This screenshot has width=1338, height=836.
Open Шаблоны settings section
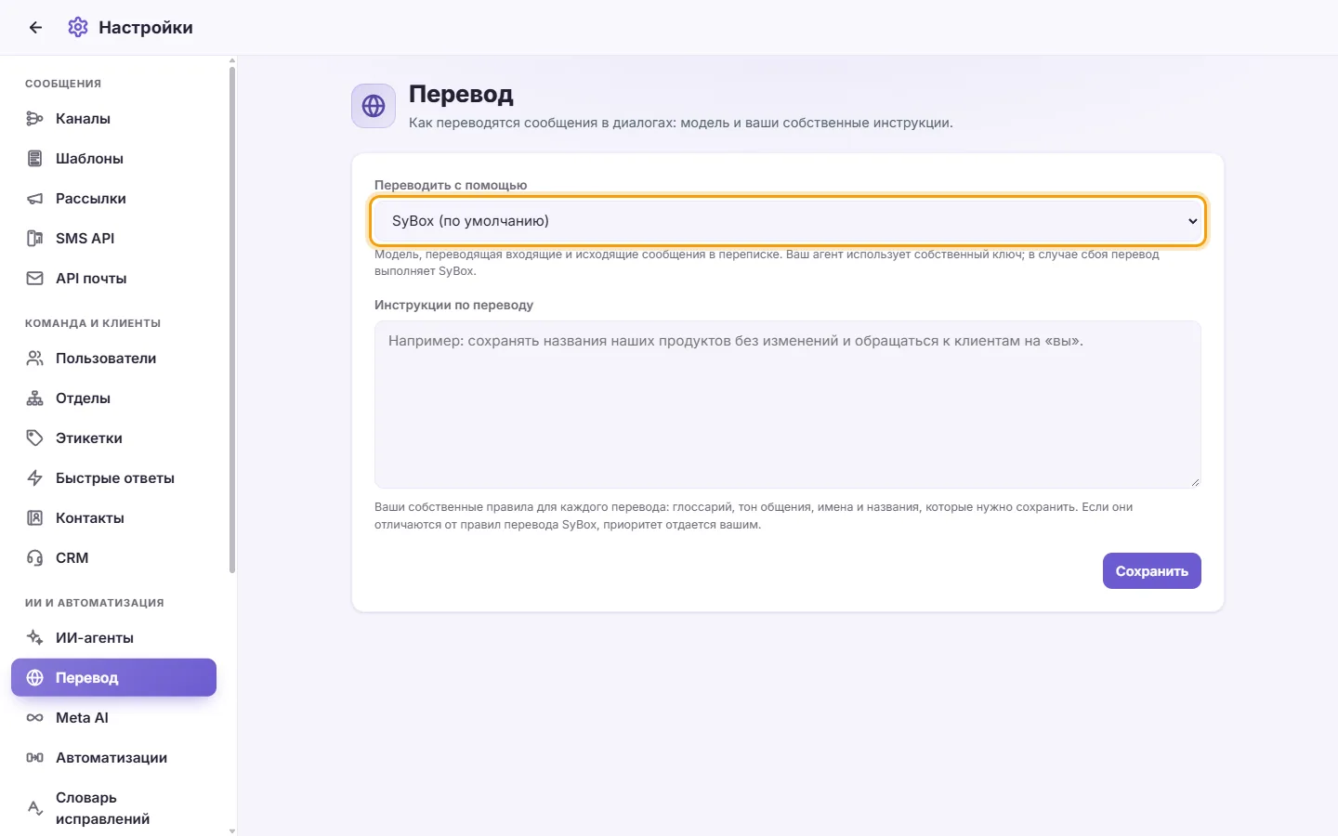tap(113, 159)
